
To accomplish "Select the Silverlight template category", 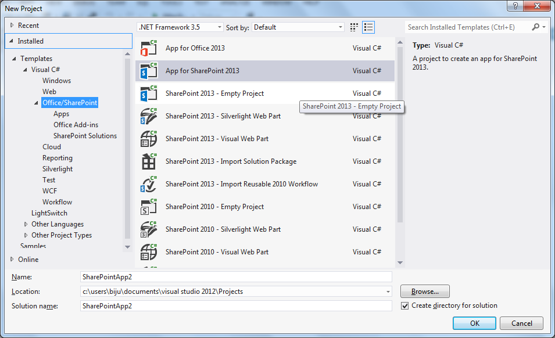I will pyautogui.click(x=58, y=169).
